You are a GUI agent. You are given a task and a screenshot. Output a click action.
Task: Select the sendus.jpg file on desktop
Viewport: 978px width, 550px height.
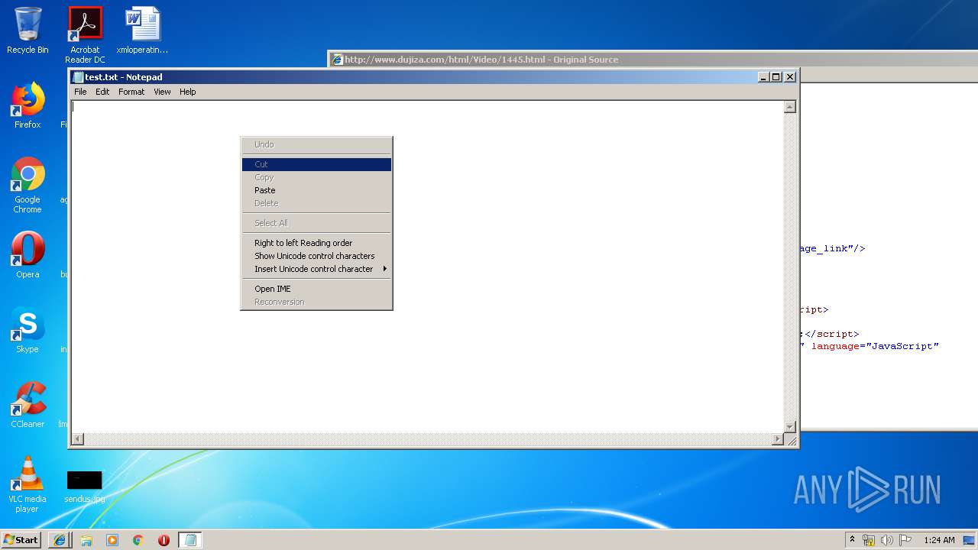pos(84,487)
